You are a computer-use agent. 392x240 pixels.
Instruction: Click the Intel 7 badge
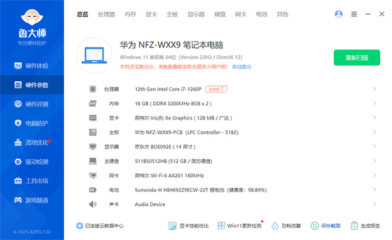coord(216,89)
